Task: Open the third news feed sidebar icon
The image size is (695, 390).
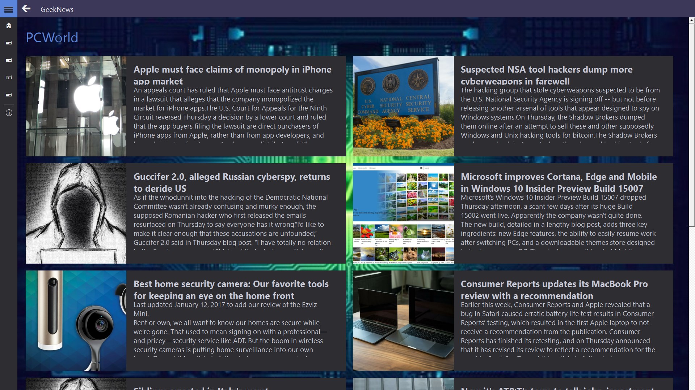Action: click(x=9, y=78)
